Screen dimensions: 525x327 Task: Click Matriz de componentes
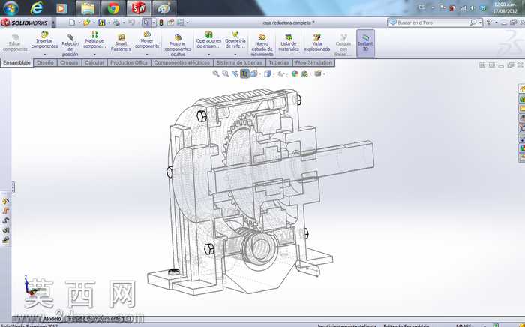pos(94,40)
